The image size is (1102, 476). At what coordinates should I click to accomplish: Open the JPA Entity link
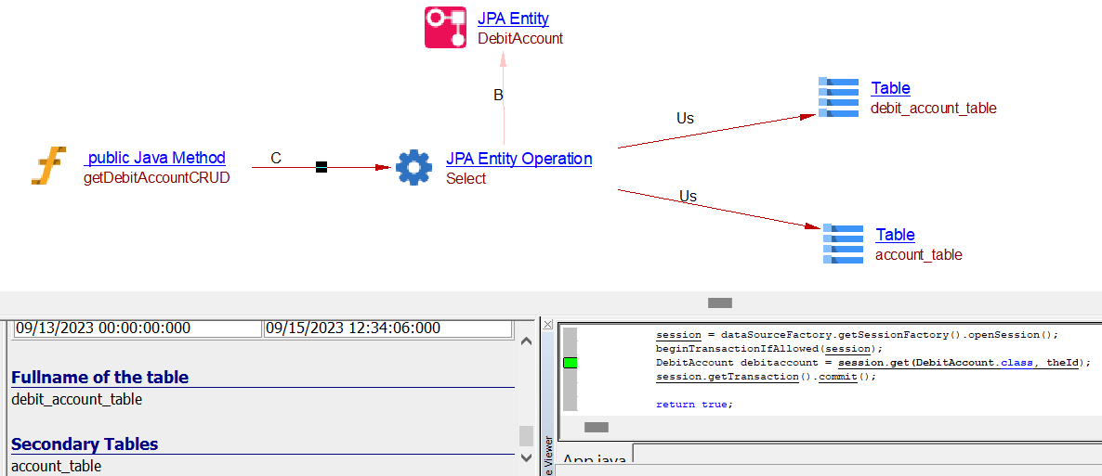coord(513,19)
